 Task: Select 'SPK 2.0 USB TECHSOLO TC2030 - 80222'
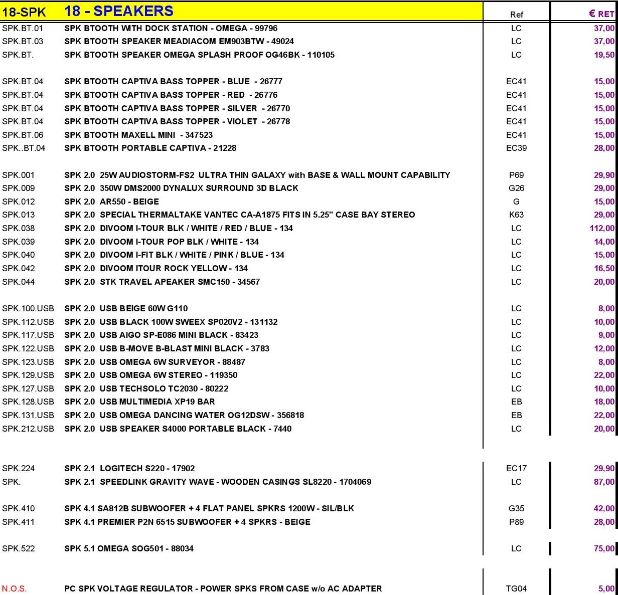[146, 388]
